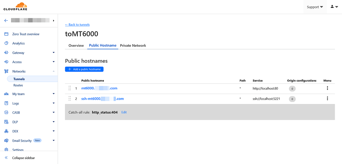Open the three-dot menu for the mt6000 hostname row

pyautogui.click(x=327, y=88)
